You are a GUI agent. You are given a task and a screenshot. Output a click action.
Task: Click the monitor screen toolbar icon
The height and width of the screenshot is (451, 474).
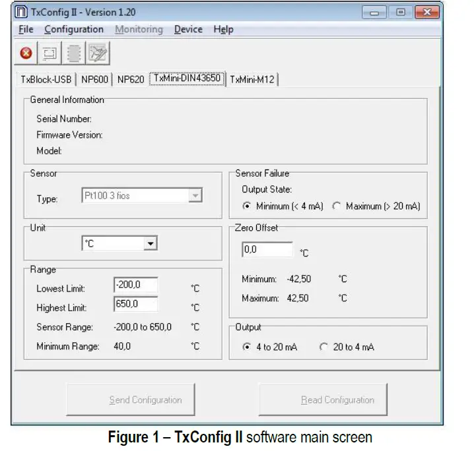click(50, 53)
